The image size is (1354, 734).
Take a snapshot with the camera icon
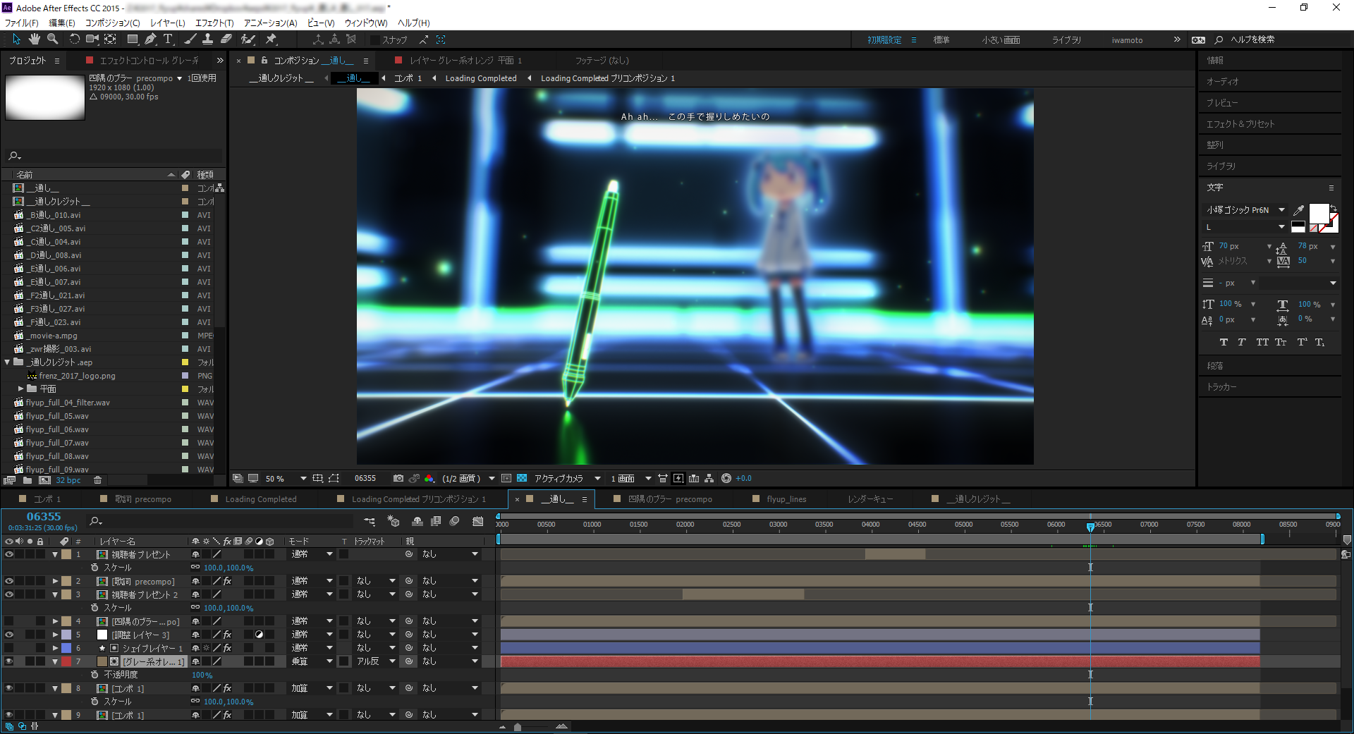398,478
